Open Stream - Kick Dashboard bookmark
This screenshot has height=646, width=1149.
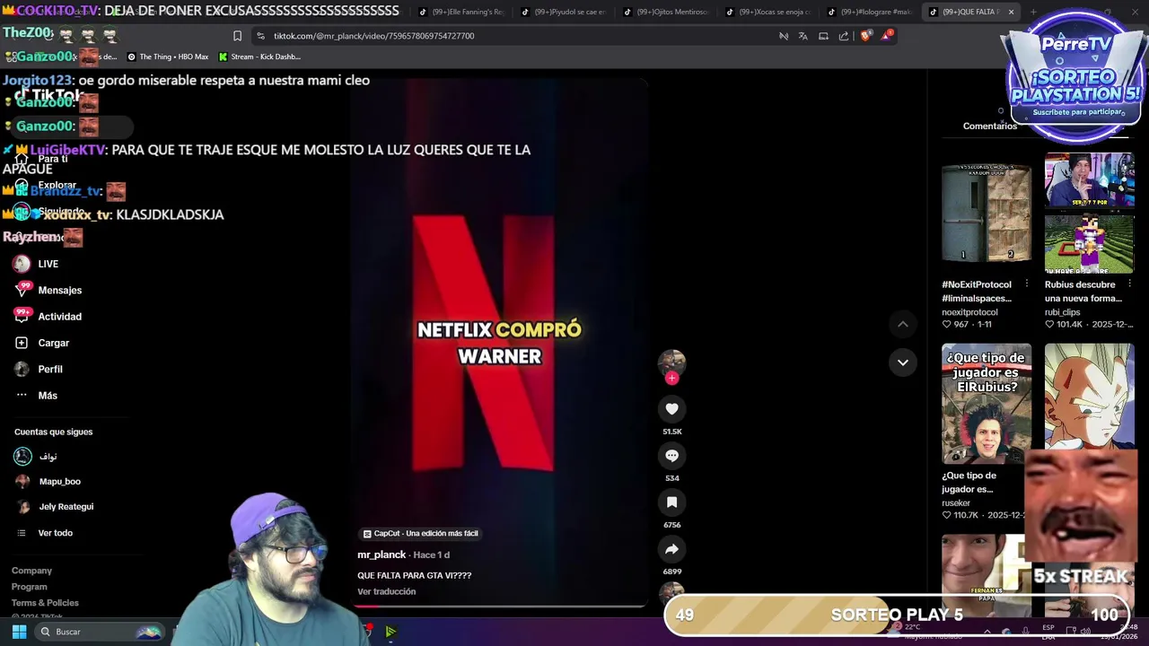(259, 57)
